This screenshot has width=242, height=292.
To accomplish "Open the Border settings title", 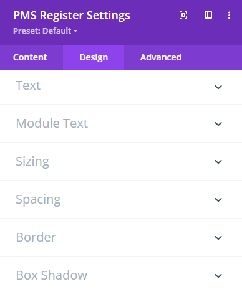I will [36, 237].
